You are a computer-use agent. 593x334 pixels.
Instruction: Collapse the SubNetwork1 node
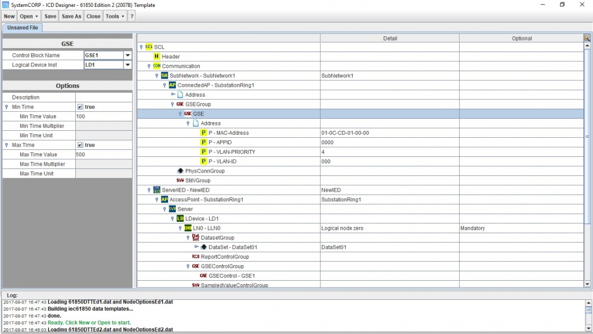coord(156,76)
